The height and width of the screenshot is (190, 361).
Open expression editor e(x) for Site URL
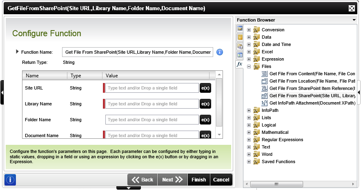pyautogui.click(x=205, y=88)
